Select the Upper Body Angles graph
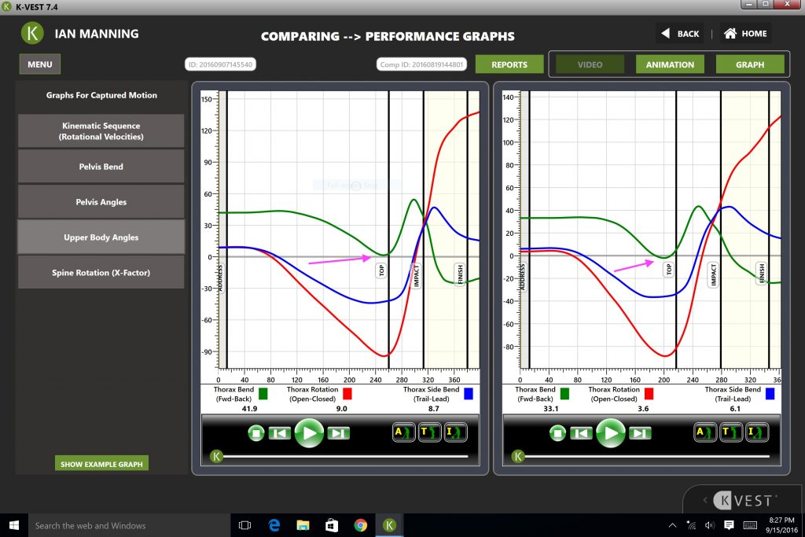Viewport: 805px width, 537px height. 101,237
